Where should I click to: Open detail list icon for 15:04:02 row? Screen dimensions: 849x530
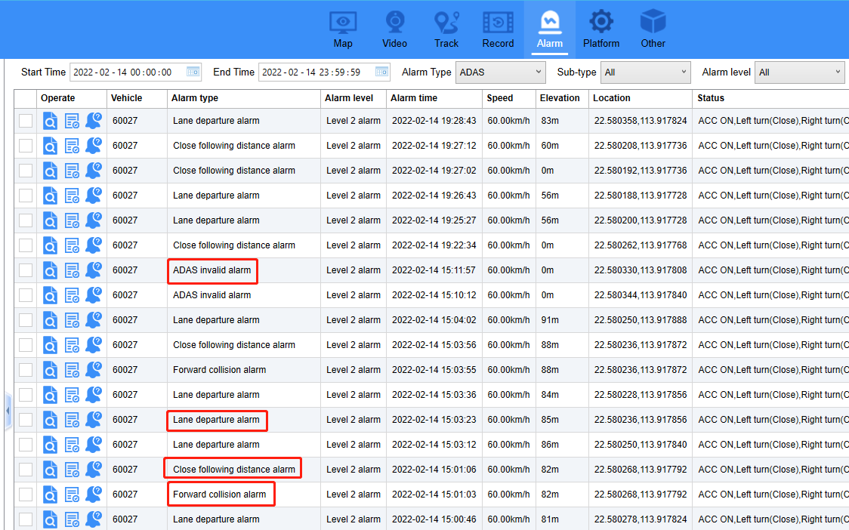(x=72, y=320)
